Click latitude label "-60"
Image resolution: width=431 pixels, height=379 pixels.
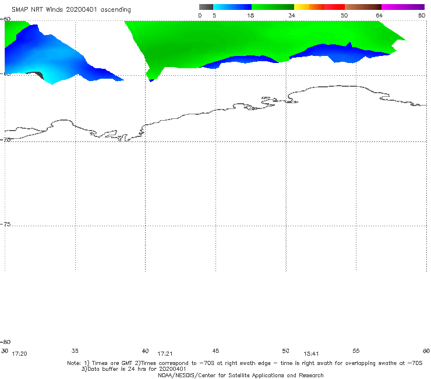(5, 19)
